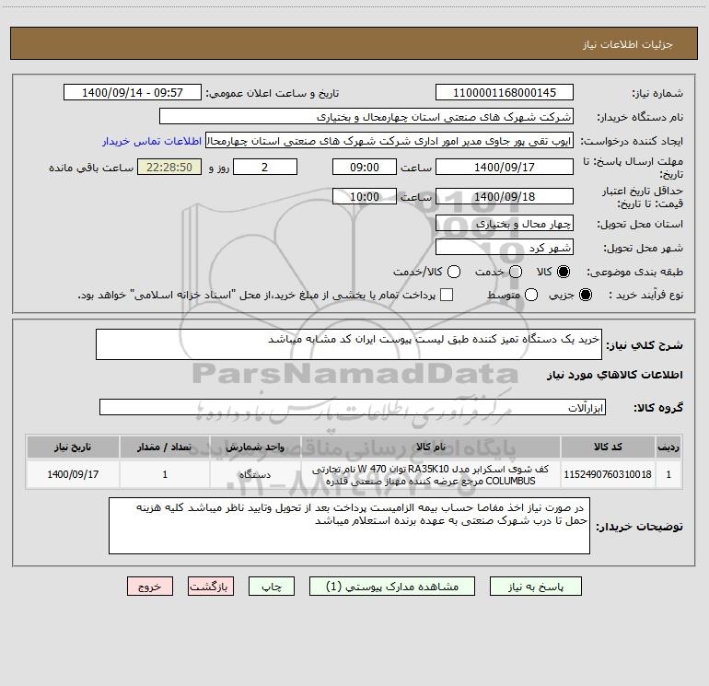Click واحد شمارش column header

pyautogui.click(x=255, y=447)
